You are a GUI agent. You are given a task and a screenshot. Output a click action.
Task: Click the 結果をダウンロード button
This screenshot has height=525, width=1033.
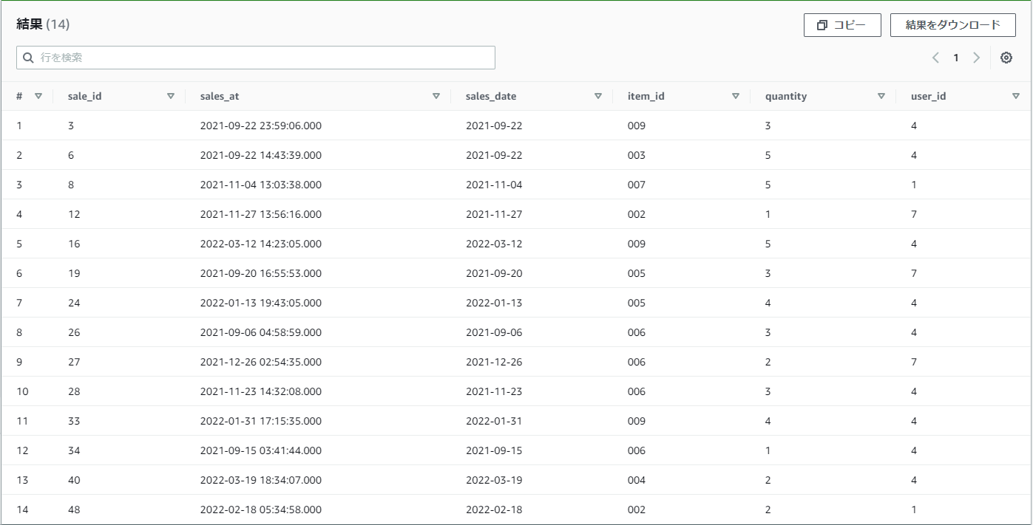coord(953,25)
